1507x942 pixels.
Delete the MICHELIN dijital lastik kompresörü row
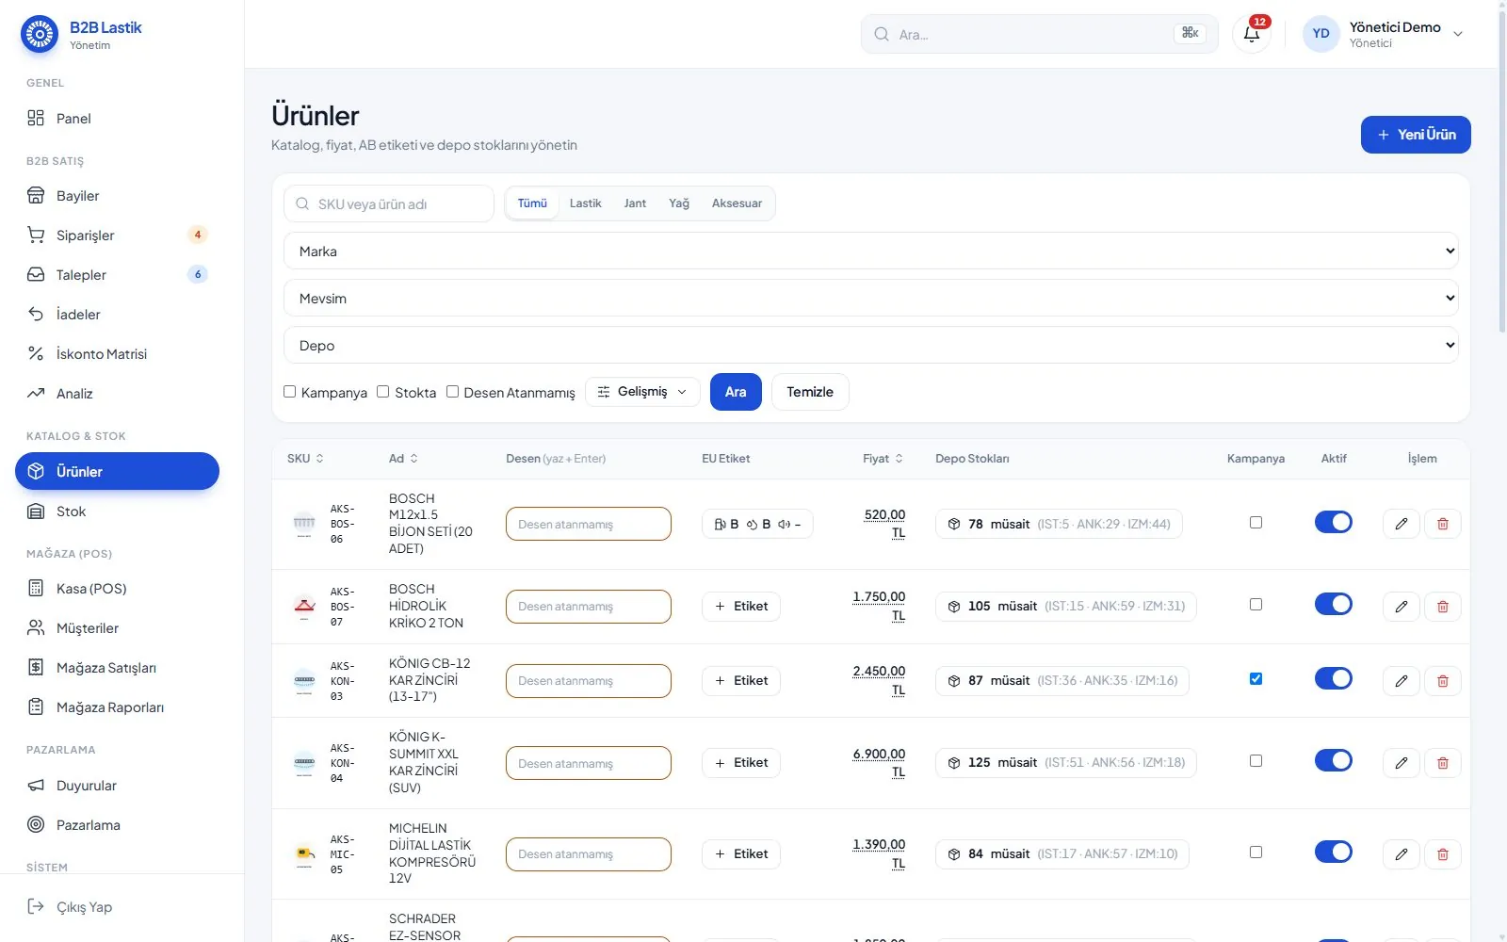tap(1442, 854)
